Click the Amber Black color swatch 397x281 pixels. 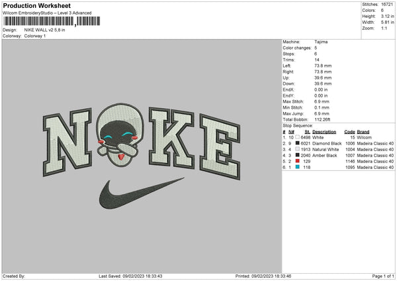pyautogui.click(x=297, y=155)
